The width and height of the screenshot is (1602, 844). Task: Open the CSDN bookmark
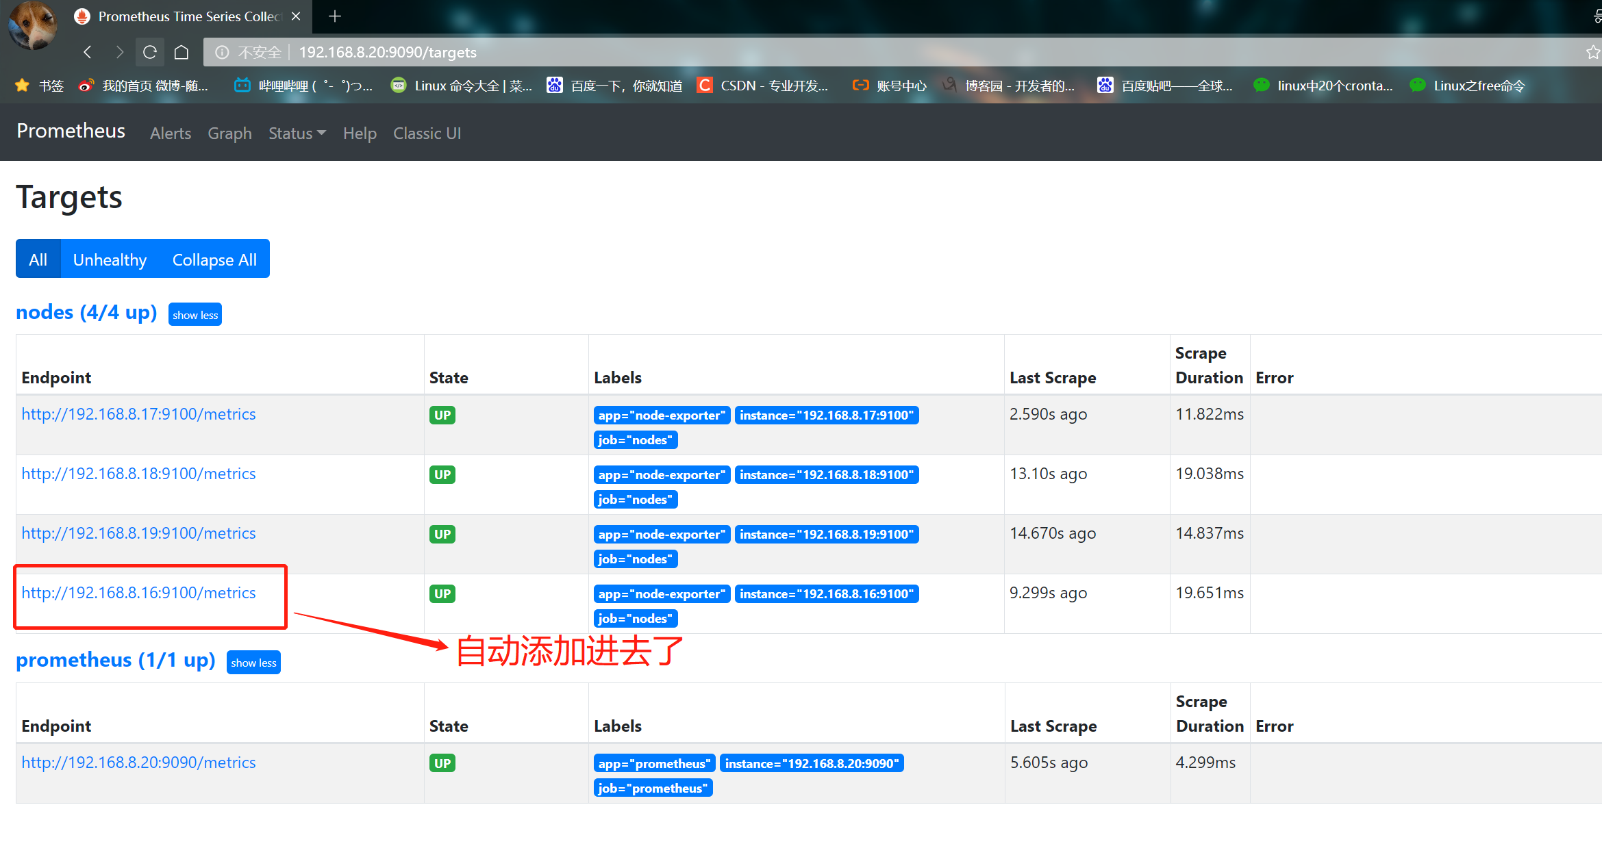click(x=762, y=86)
